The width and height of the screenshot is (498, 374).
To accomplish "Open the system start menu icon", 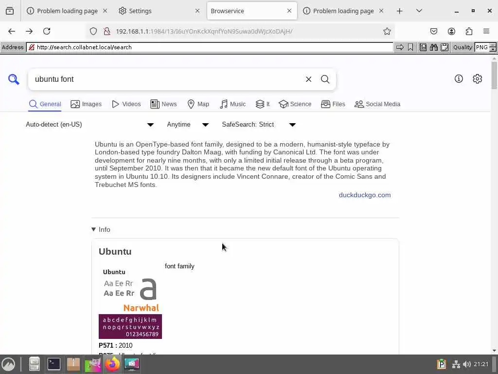I will click(8, 364).
